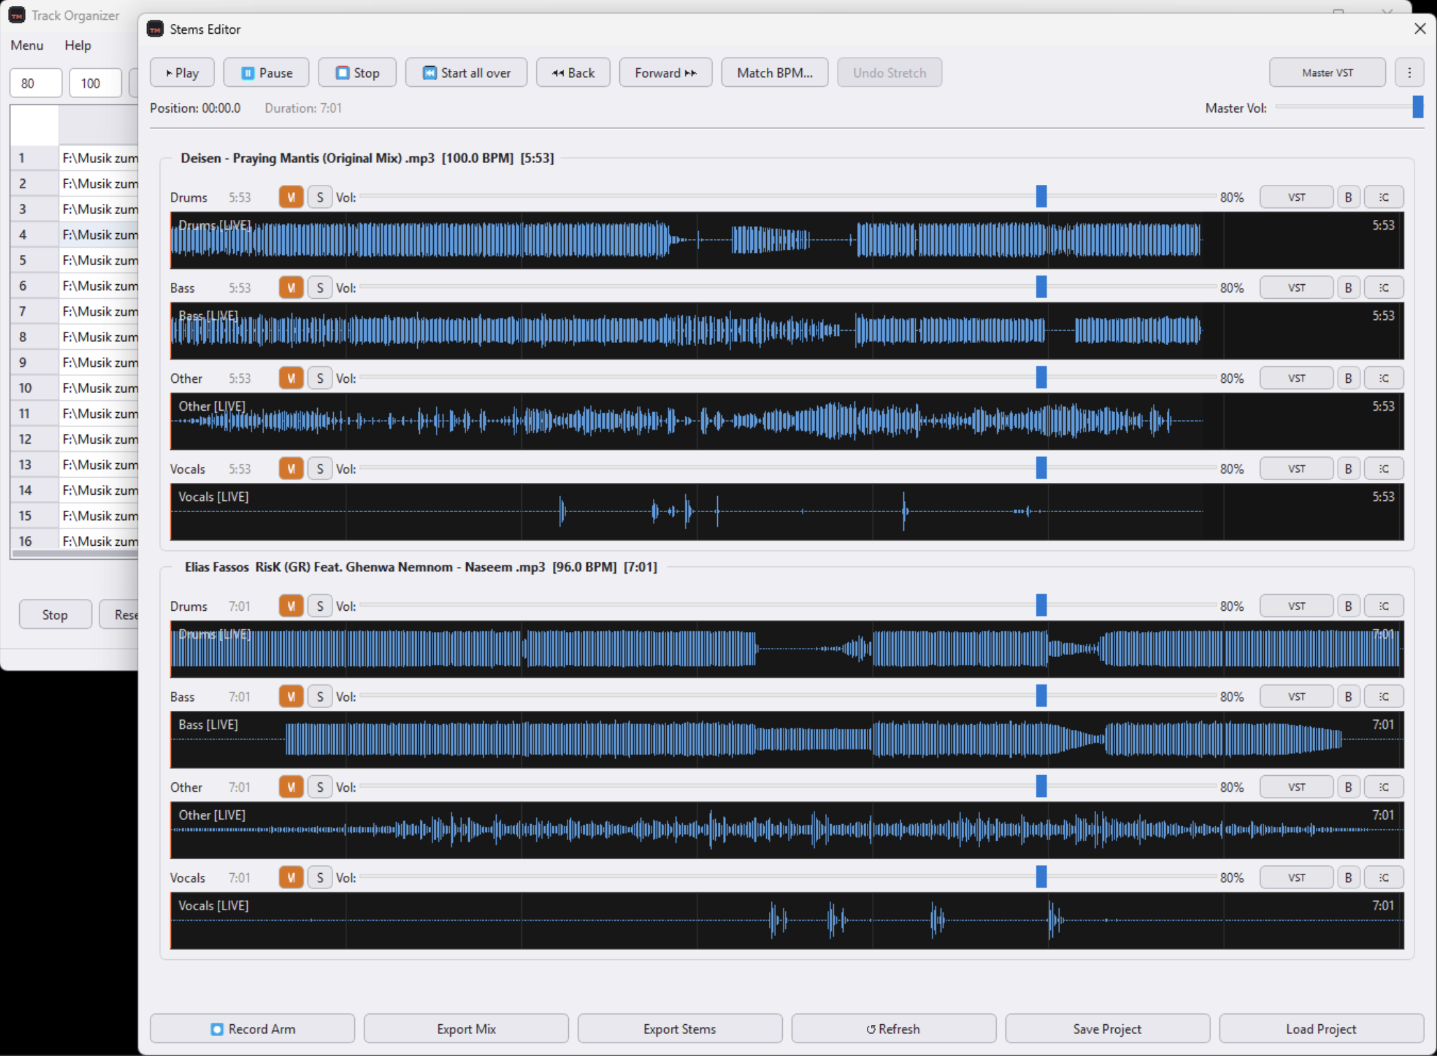Start playback with the Play button
The height and width of the screenshot is (1056, 1437).
tap(182, 73)
